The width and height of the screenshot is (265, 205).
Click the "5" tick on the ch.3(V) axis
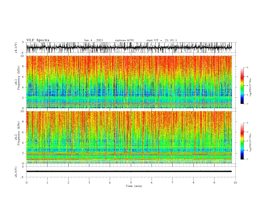(23, 167)
